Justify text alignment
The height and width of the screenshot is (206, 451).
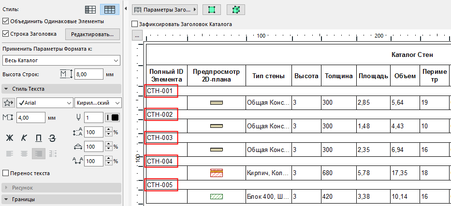pyautogui.click(x=52, y=153)
